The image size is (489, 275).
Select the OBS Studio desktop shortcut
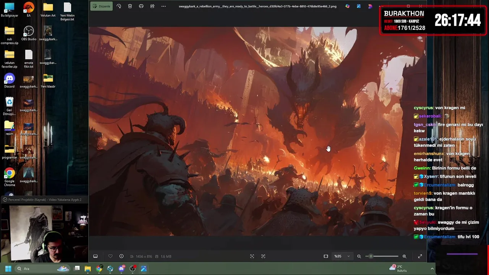coord(29,34)
